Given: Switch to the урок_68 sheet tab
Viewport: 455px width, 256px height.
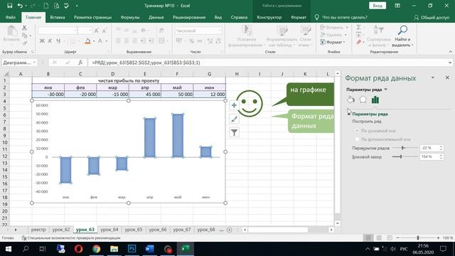Looking at the screenshot, I should 206,230.
